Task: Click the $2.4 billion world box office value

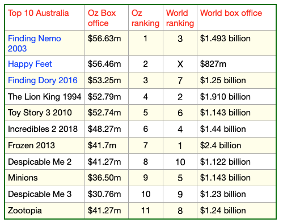Action: [221, 145]
